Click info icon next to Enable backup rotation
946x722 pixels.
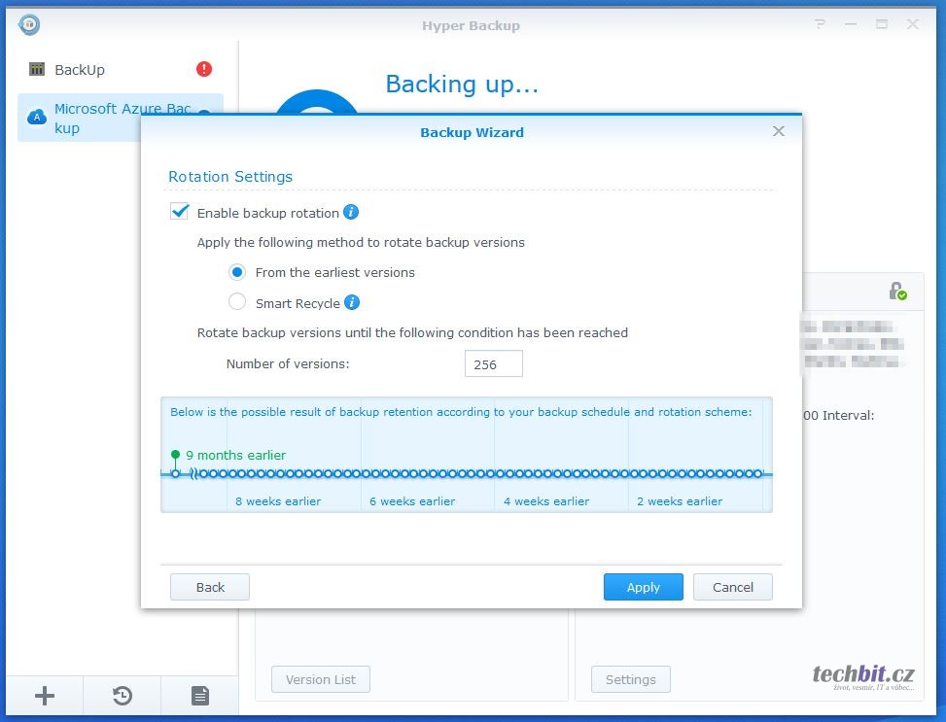(x=351, y=212)
